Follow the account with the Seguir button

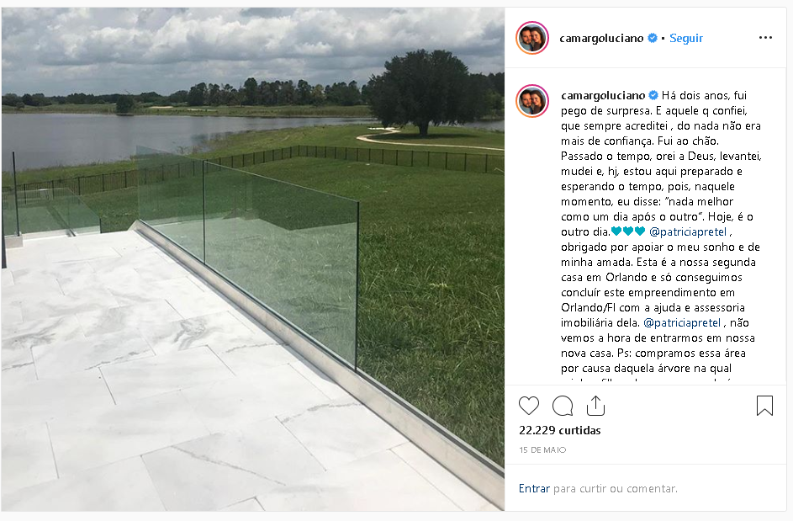686,38
